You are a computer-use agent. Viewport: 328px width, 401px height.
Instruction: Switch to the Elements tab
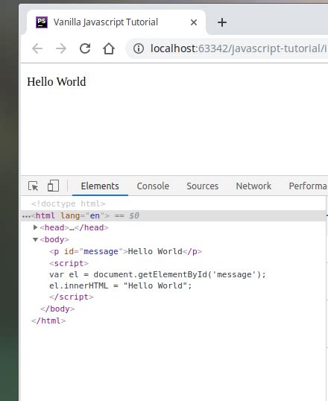click(x=100, y=186)
